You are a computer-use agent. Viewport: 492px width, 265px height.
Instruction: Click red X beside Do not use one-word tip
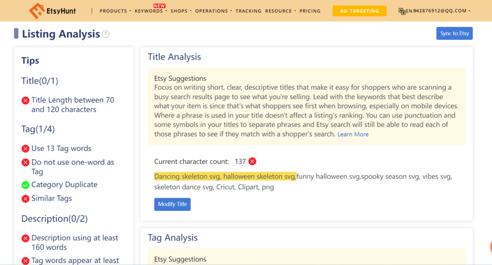pos(25,163)
